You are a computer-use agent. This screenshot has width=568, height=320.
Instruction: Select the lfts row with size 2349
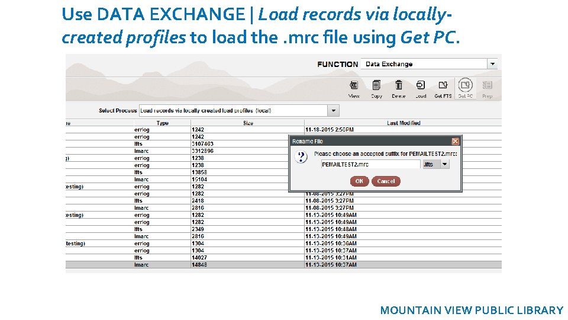pos(283,229)
